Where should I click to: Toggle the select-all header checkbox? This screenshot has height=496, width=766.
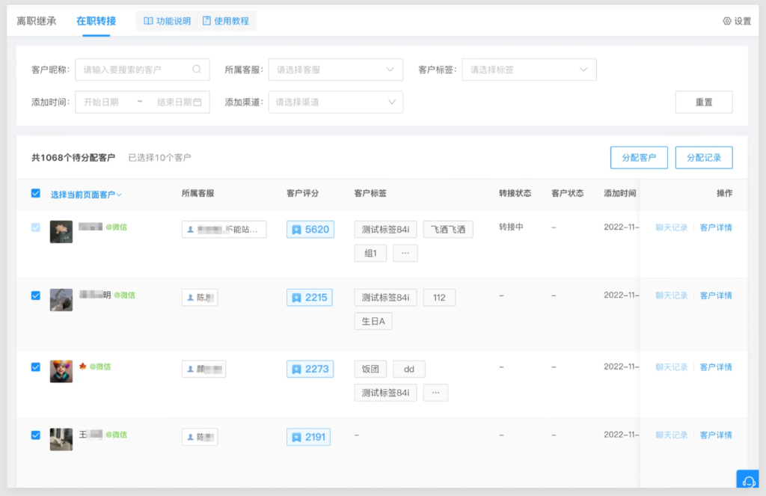click(36, 194)
